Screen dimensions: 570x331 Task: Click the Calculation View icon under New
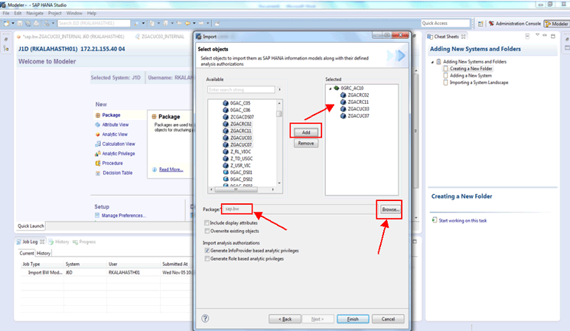[x=97, y=144]
